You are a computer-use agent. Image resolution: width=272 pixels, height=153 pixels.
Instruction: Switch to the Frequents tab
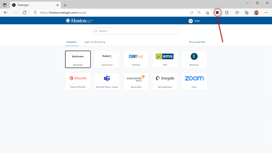(x=71, y=42)
